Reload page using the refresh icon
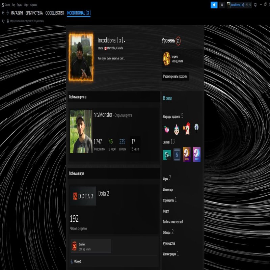This screenshot has height=270, width=270. pos(3,21)
